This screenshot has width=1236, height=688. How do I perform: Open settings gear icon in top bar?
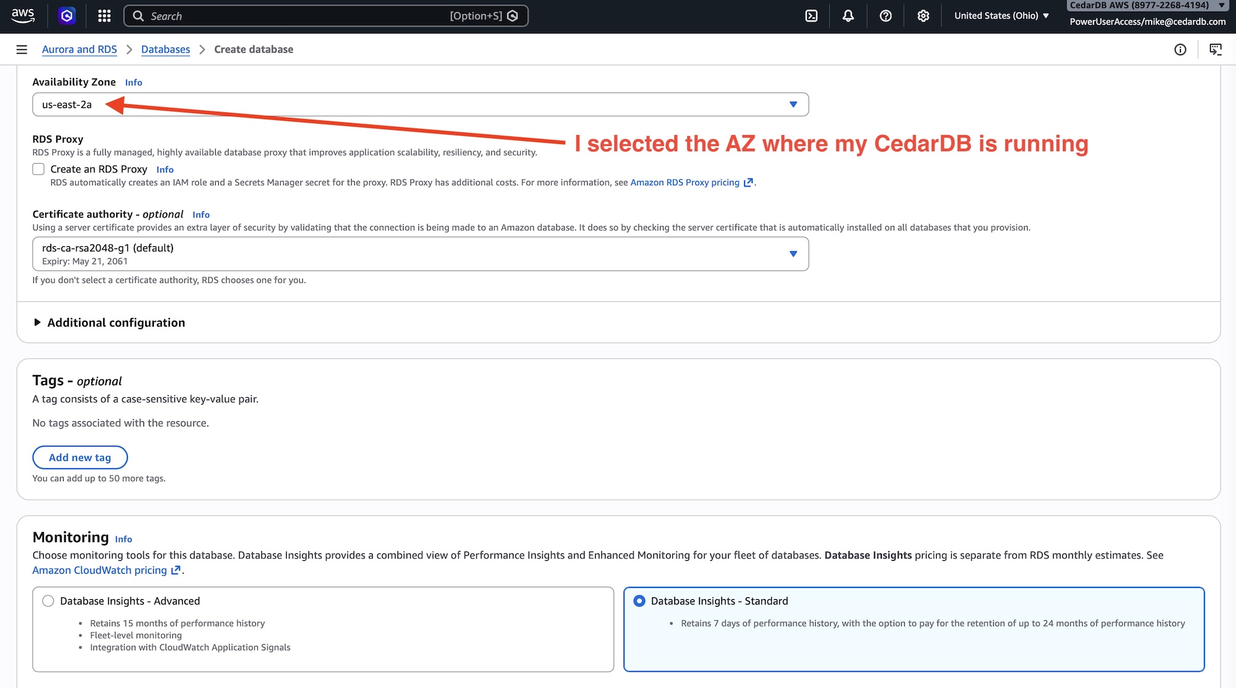(x=923, y=16)
